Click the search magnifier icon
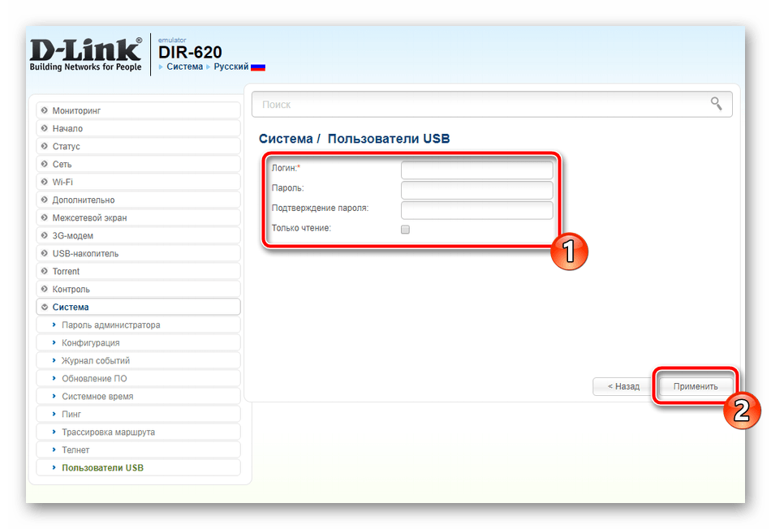The width and height of the screenshot is (771, 529). click(x=716, y=104)
